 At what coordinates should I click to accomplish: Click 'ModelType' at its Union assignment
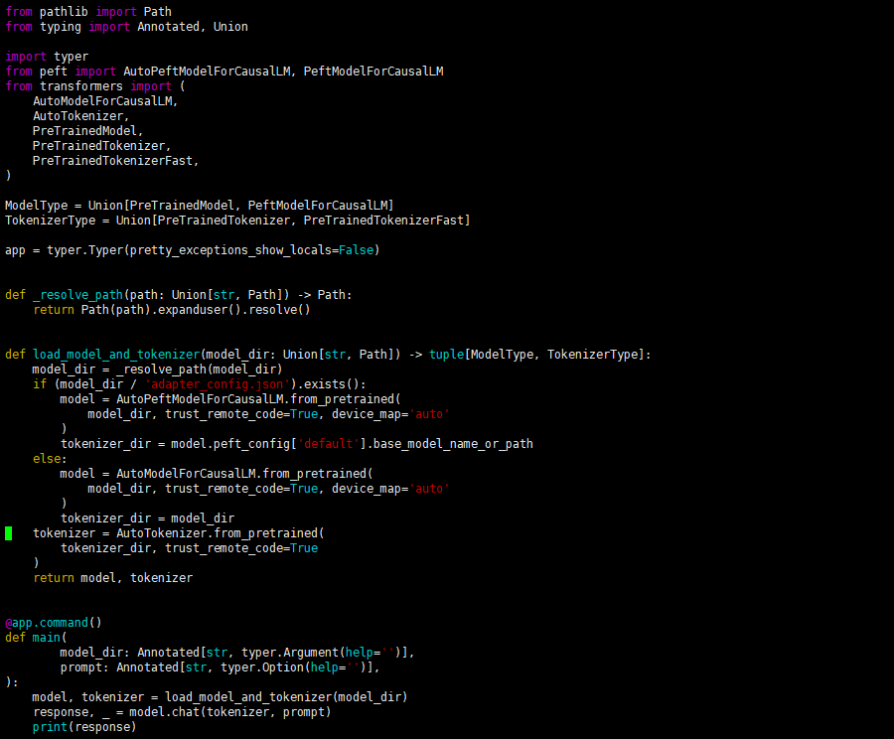pos(36,206)
